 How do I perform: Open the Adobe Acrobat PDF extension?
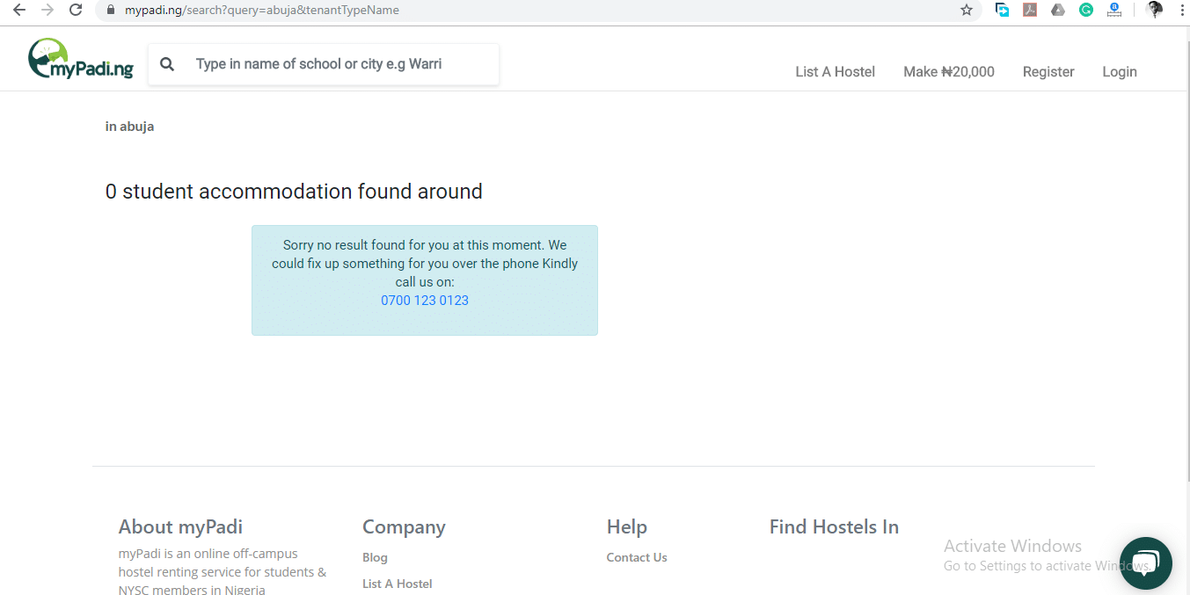point(1030,11)
